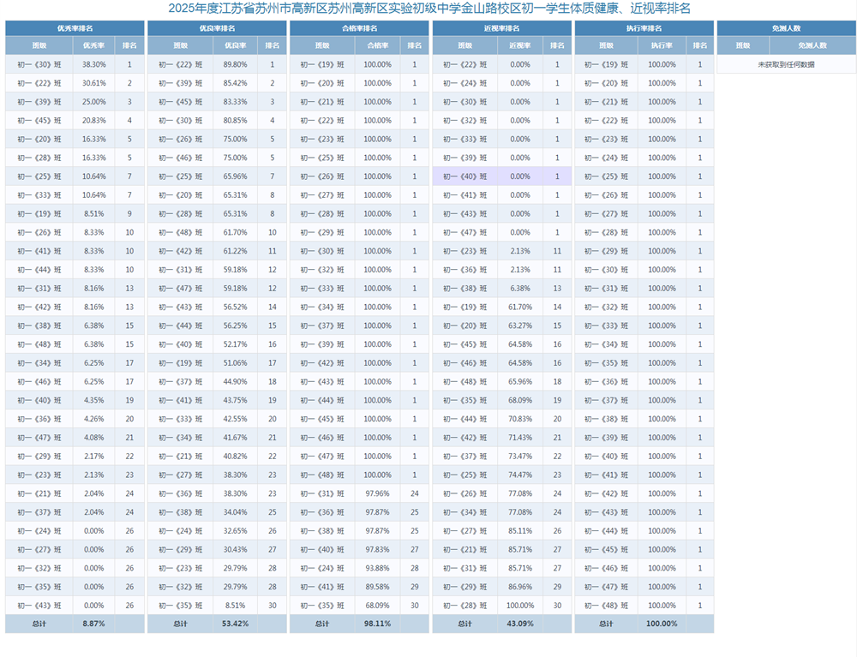Click 排名 column header in 优良率 table
This screenshot has width=857, height=657.
click(273, 45)
